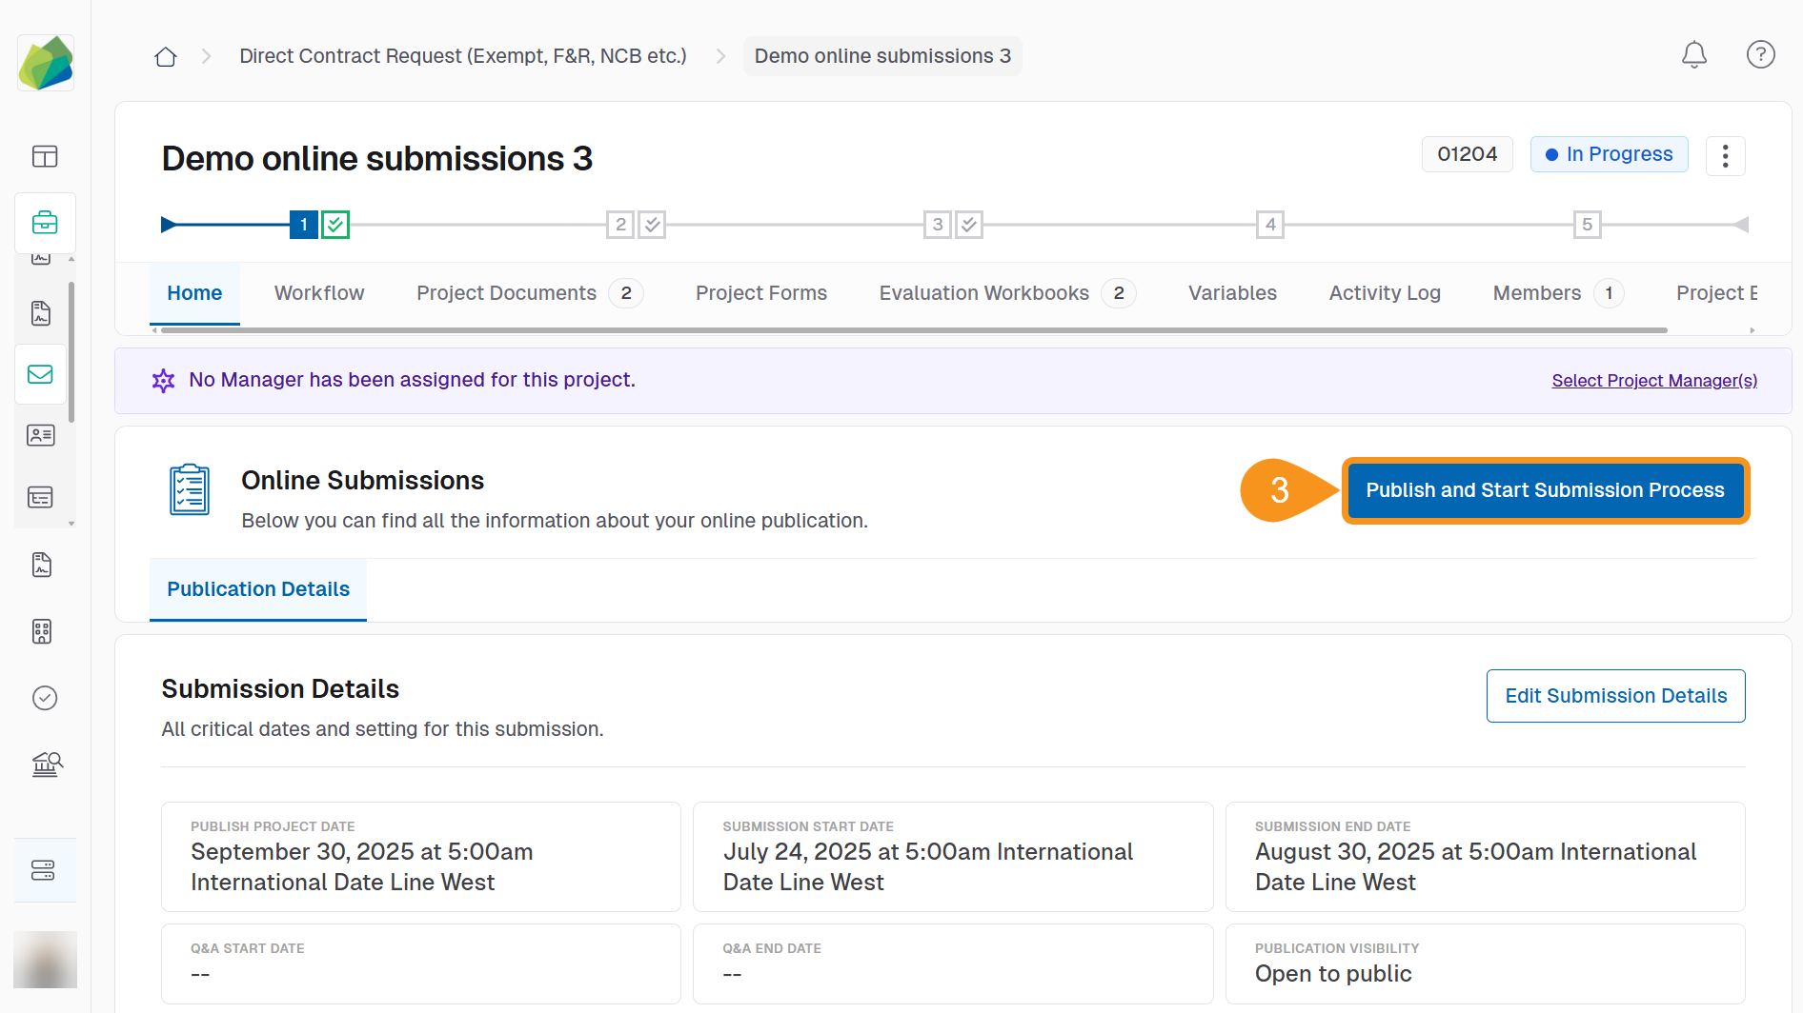Switch to the Workflow tab
The width and height of the screenshot is (1803, 1013).
coord(318,293)
